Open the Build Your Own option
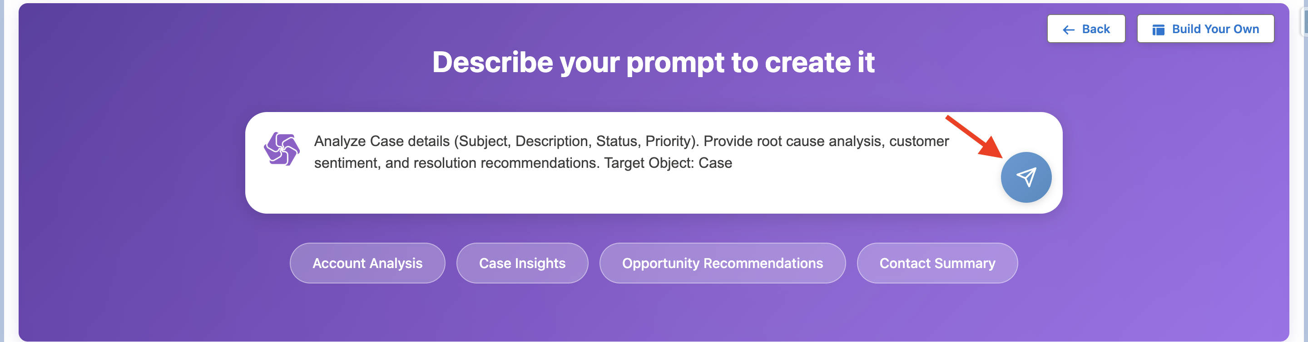This screenshot has width=1308, height=342. click(1215, 29)
